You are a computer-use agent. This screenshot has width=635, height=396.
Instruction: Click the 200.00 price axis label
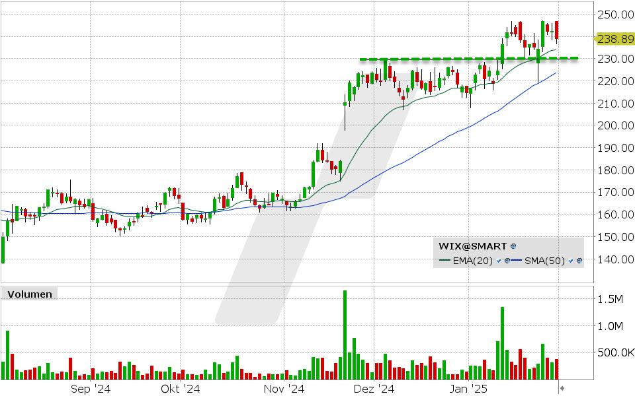(x=616, y=125)
